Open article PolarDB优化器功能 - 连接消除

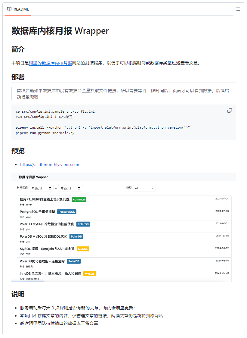[x=42, y=261]
